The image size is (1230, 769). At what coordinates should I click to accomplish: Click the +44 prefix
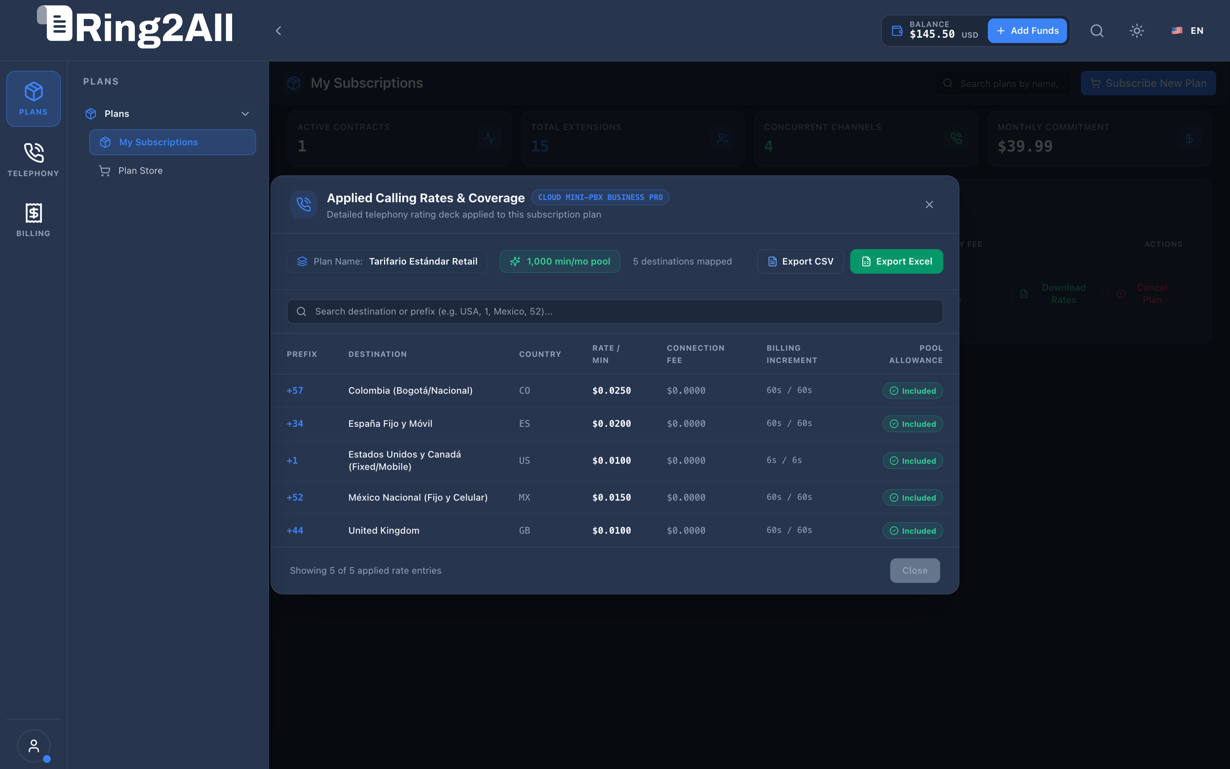point(295,531)
